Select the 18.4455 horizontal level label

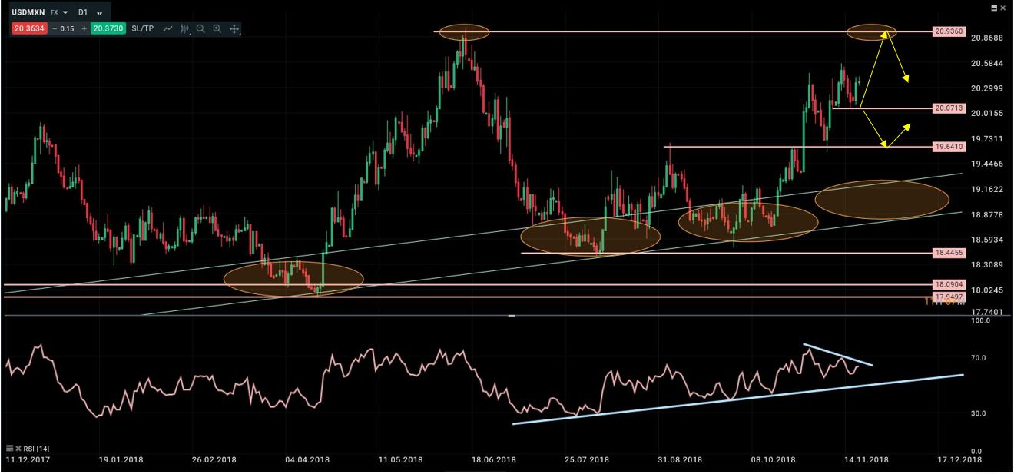(x=949, y=253)
